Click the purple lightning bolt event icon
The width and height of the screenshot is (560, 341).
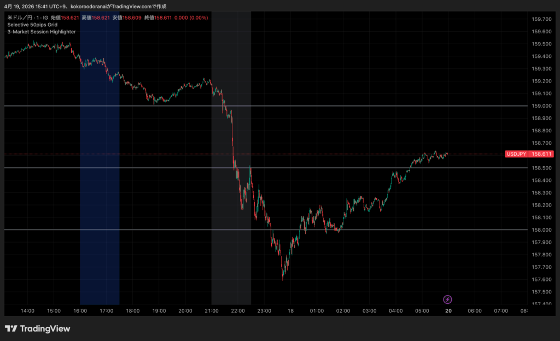(x=448, y=299)
